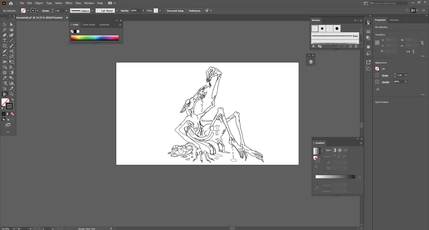The height and width of the screenshot is (230, 429).
Task: Choose the Line Segment tool
Action: pyautogui.click(x=11, y=41)
